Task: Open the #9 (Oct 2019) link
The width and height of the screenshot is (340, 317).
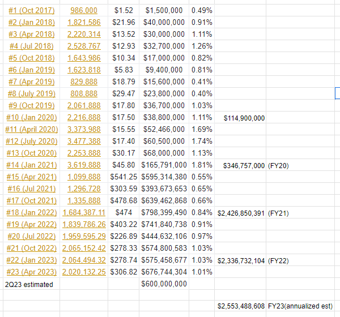Action: (31, 105)
